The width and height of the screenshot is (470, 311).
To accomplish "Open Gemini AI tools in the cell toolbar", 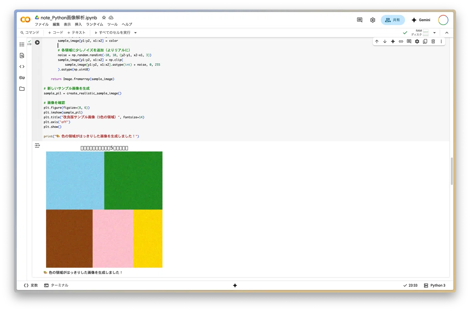I will click(x=393, y=41).
